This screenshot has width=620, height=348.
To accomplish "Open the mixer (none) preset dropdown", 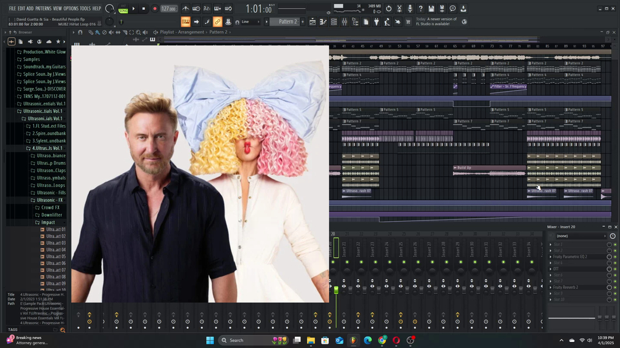I will (x=581, y=236).
